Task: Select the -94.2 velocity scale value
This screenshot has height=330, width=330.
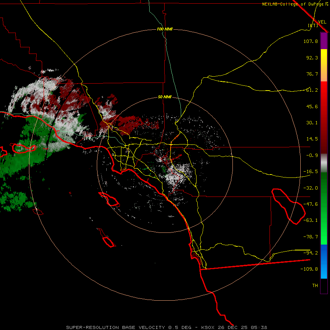Action: (311, 253)
